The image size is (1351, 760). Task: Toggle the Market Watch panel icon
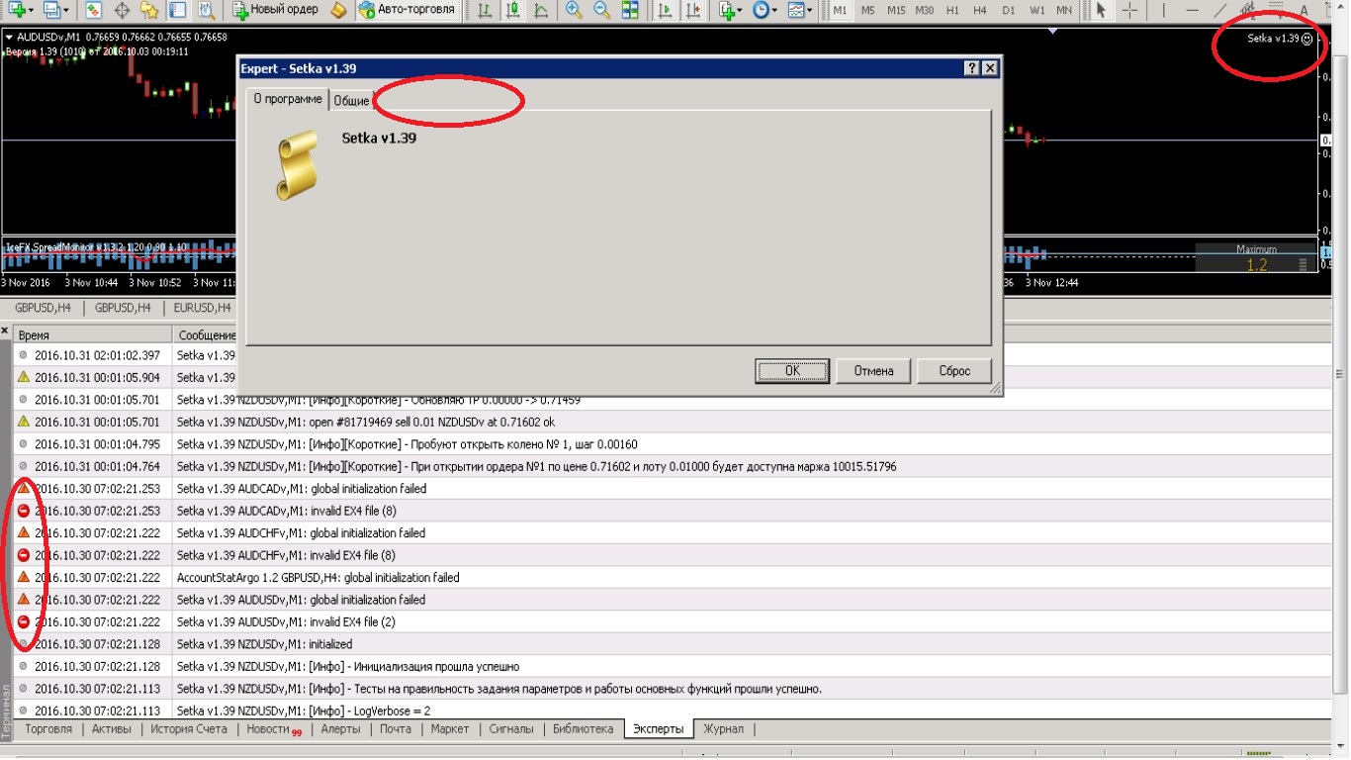[x=93, y=10]
